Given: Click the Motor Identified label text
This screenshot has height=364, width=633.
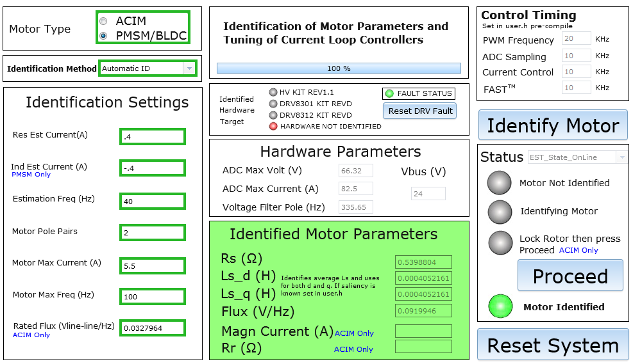Looking at the screenshot, I should [x=564, y=307].
